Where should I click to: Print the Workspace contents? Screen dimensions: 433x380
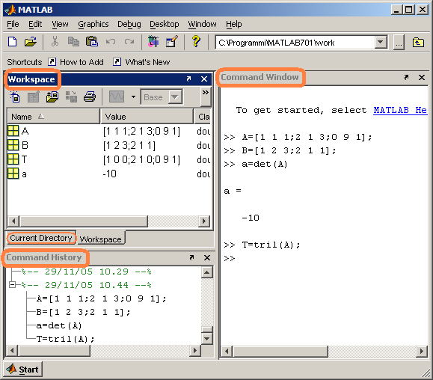pyautogui.click(x=90, y=97)
